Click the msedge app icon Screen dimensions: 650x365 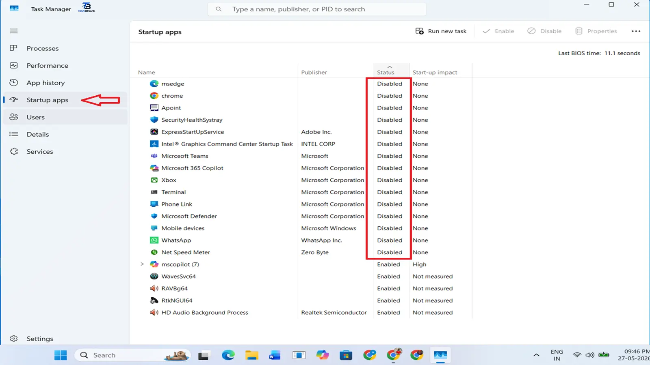[x=154, y=84]
